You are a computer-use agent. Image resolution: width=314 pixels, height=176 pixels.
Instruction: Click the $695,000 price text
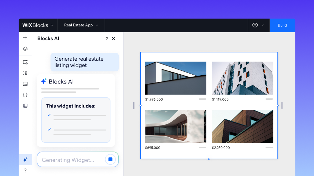(x=153, y=148)
